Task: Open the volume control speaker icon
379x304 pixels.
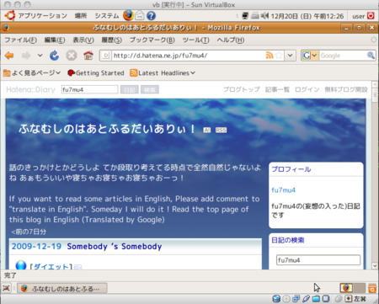Action: coord(264,16)
